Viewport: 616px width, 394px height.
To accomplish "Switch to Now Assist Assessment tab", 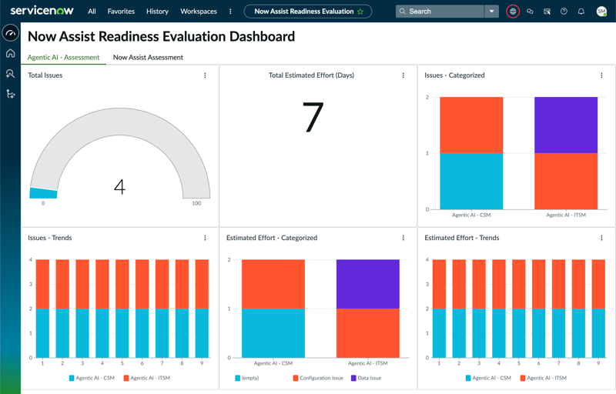I will (148, 57).
